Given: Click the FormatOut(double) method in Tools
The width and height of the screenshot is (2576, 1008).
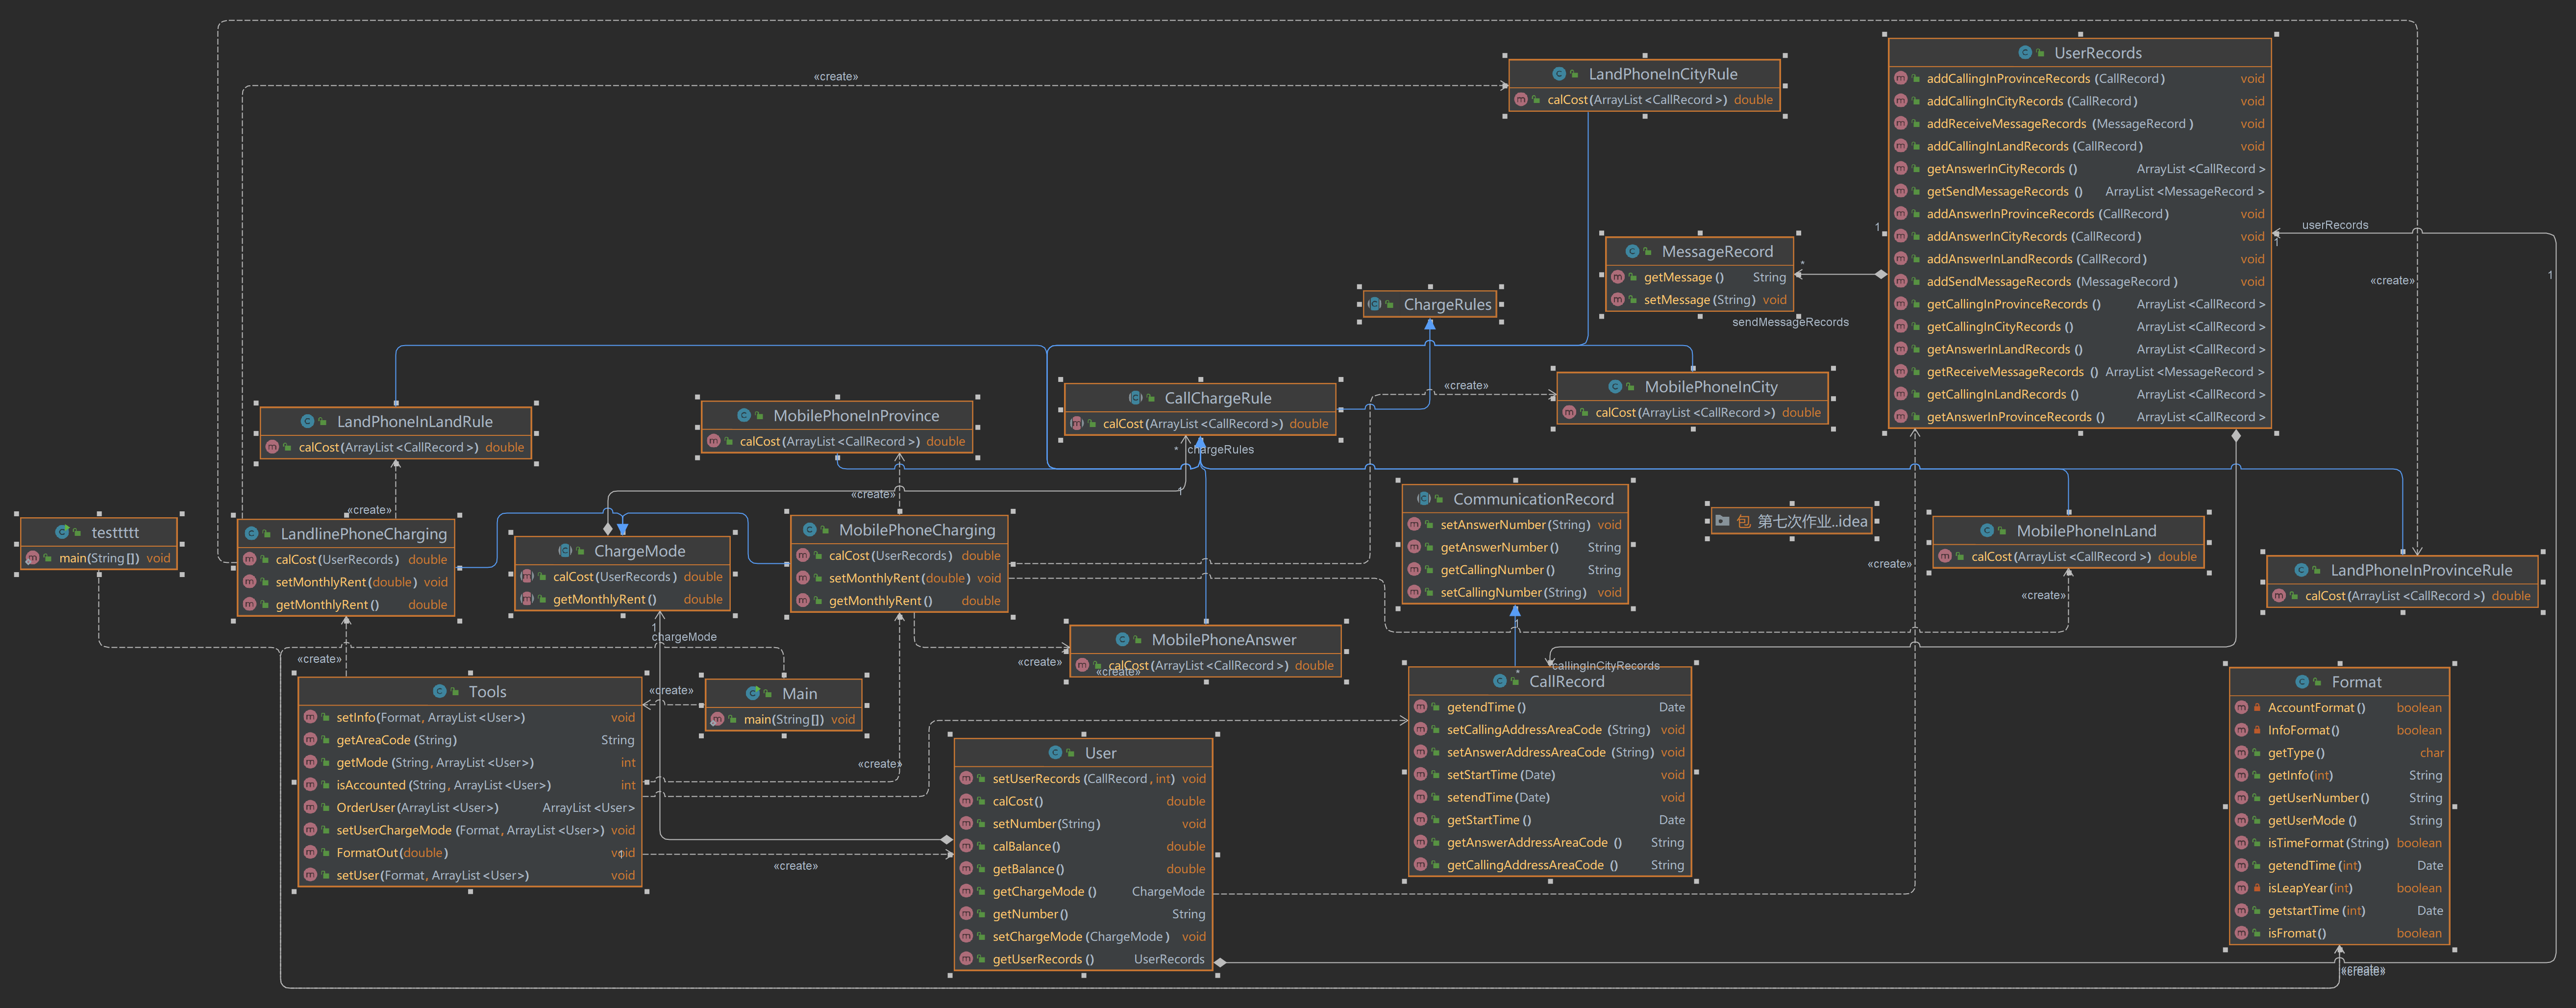Looking at the screenshot, I should pyautogui.click(x=391, y=853).
